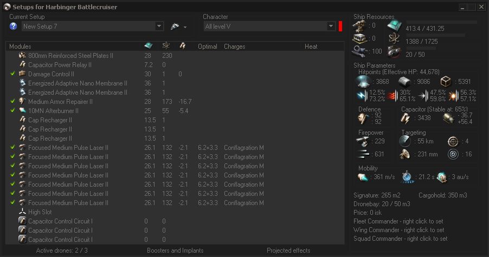Click the EM resistance icon showing 12.5%
The width and height of the screenshot is (489, 257).
coord(362,96)
